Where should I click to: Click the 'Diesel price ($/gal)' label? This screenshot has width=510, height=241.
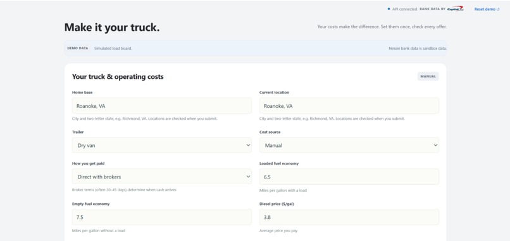pos(277,204)
